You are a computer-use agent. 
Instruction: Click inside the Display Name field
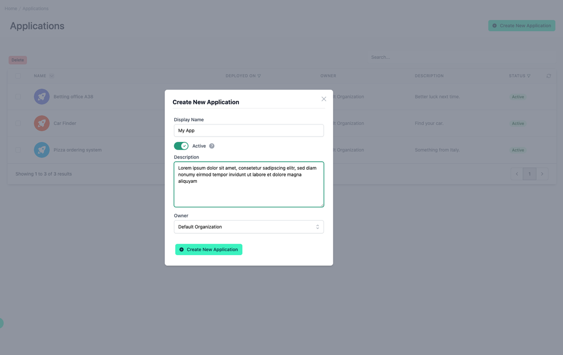[248, 130]
